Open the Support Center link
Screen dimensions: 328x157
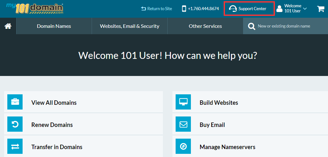tap(249, 9)
